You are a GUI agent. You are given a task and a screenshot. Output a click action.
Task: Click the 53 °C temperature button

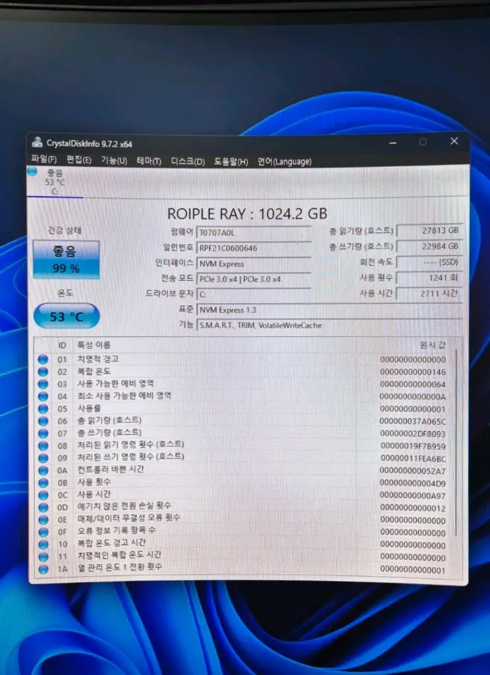pos(67,316)
